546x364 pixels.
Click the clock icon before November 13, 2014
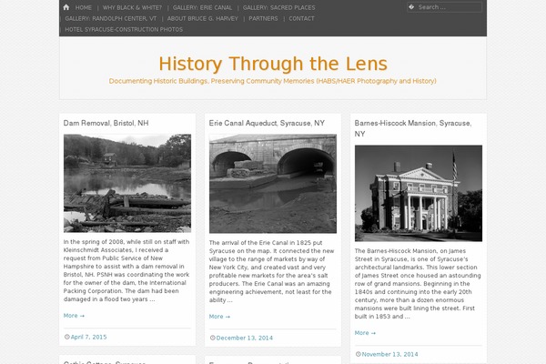coord(358,354)
